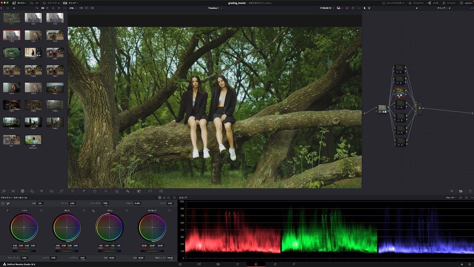
Task: Open the Power Window palette
Action: point(94,191)
